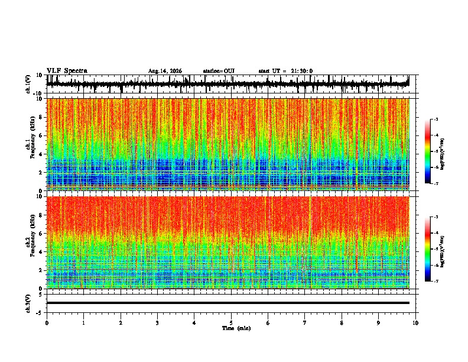Click the "Time (min)" x-axis label

point(236,328)
